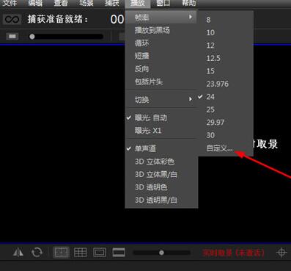Expand the 帧率 submenu entry

tap(161, 17)
